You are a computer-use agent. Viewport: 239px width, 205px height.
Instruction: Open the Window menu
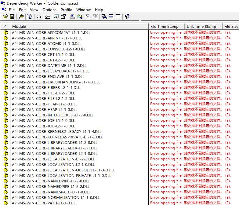[x=83, y=9]
